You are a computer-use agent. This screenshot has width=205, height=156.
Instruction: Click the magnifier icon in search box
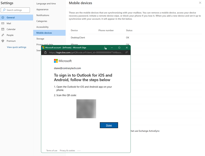pyautogui.click(x=4, y=10)
